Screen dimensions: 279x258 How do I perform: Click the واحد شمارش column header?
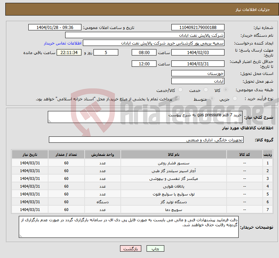(103, 154)
